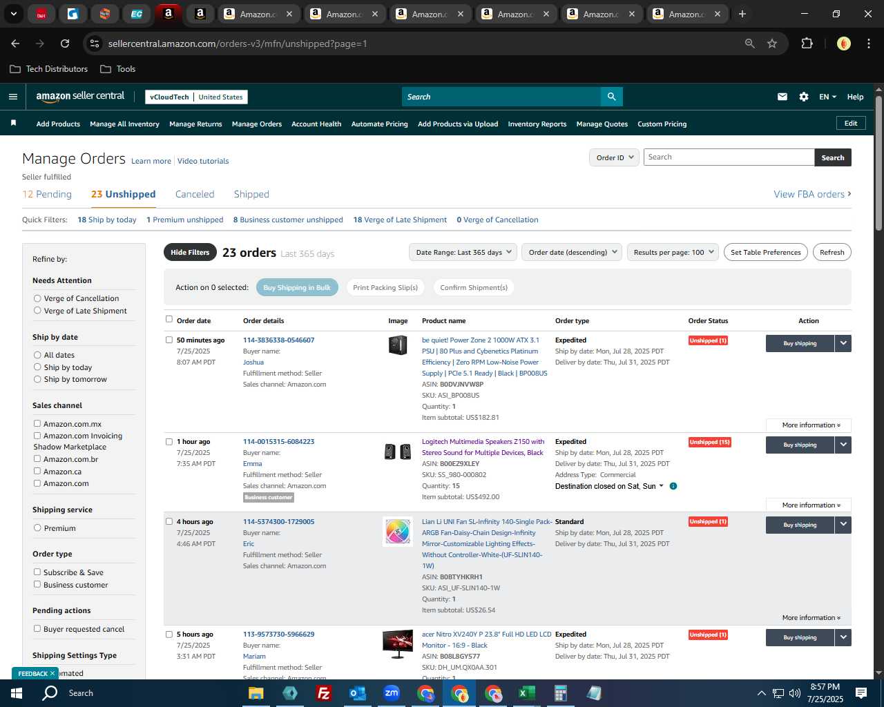Open the messages envelope icon
Screen dimensions: 884x707
[x=782, y=97]
